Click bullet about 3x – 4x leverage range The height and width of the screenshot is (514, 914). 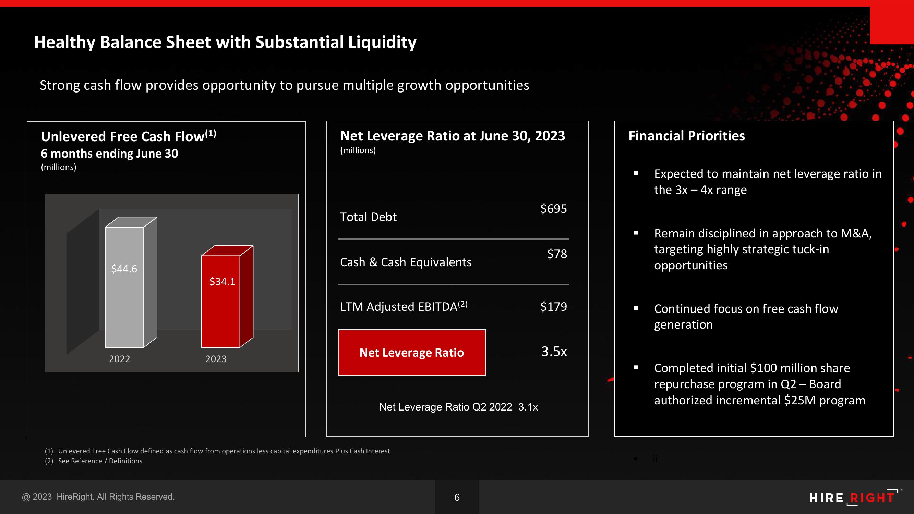click(x=768, y=182)
